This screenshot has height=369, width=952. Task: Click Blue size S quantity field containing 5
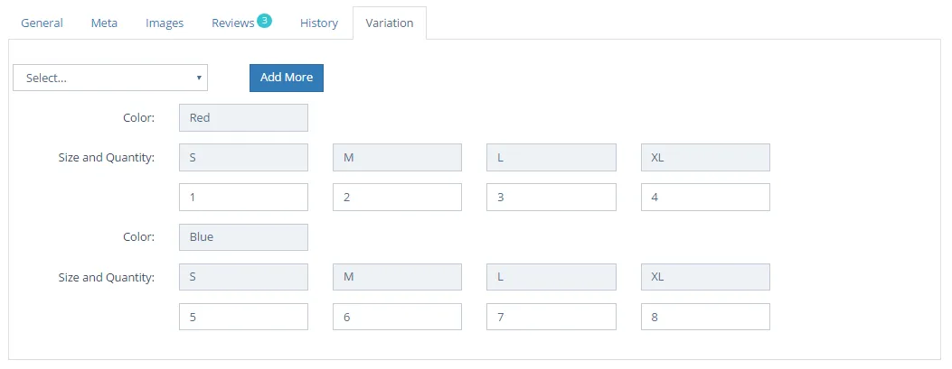pos(243,317)
